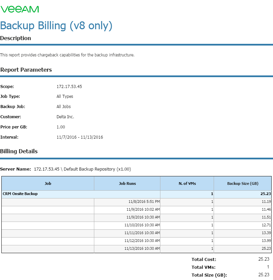The image size is (273, 280).
Task: Select the customer name 'Delta Inc.'
Action: click(x=65, y=117)
